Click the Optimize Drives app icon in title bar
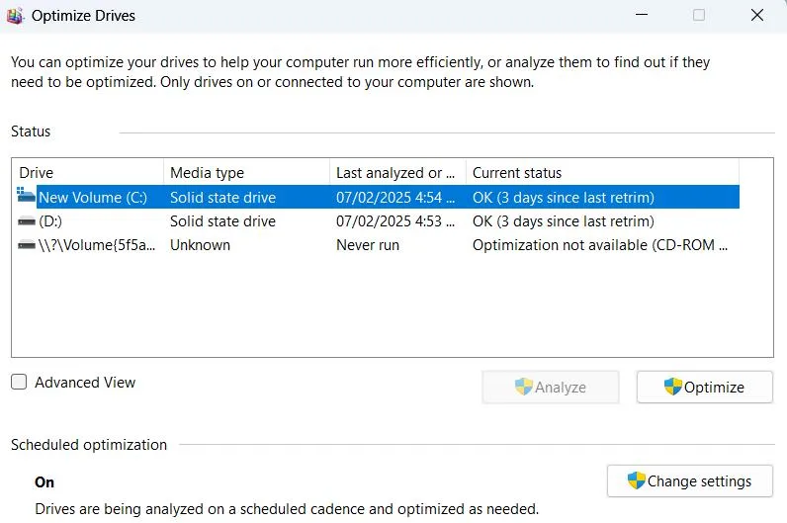 [x=15, y=16]
